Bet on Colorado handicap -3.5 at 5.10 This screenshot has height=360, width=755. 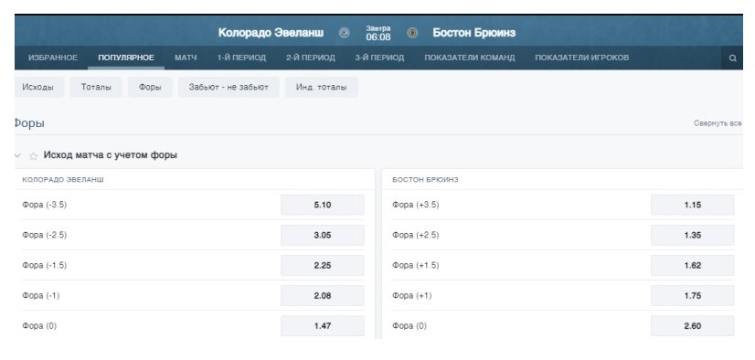[323, 205]
